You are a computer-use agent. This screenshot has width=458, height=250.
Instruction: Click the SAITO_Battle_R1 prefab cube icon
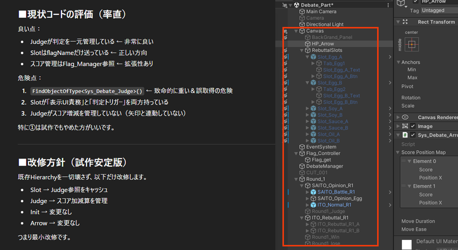click(x=313, y=192)
